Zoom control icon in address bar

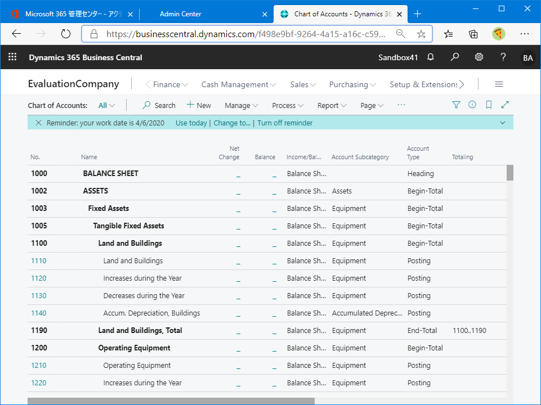pyautogui.click(x=400, y=34)
